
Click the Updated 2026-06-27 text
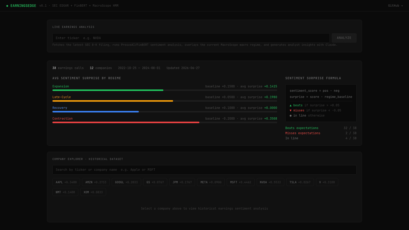coord(183,68)
